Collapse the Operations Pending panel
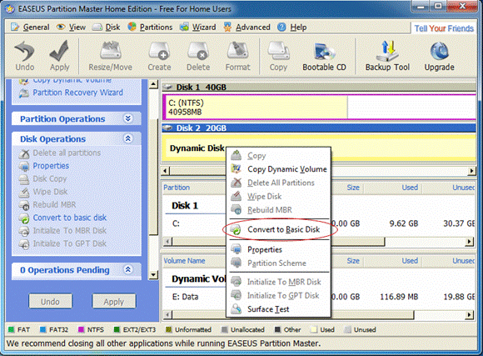 click(x=128, y=269)
